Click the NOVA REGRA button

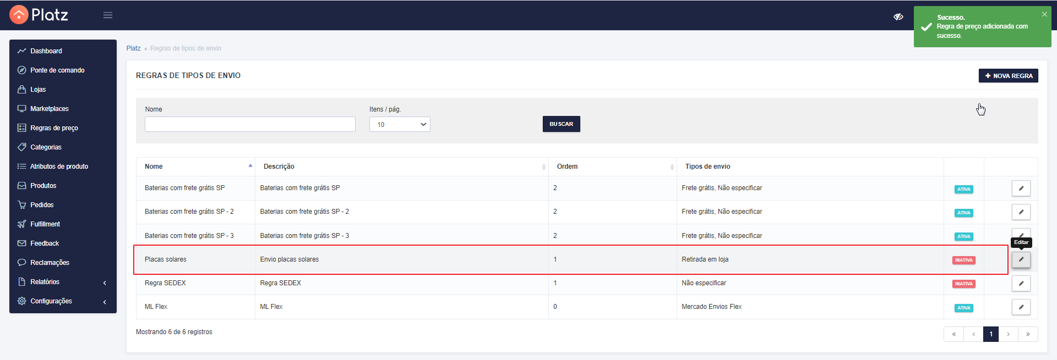(x=1008, y=76)
